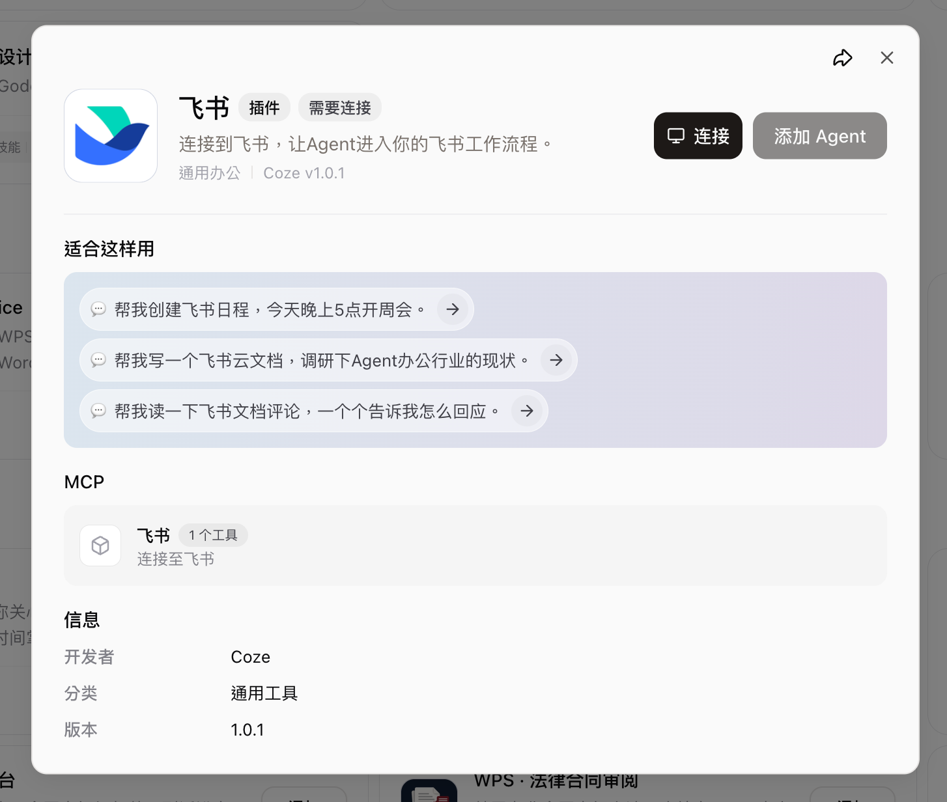The image size is (947, 802).
Task: Click the 版本 label
Action: [x=81, y=730]
